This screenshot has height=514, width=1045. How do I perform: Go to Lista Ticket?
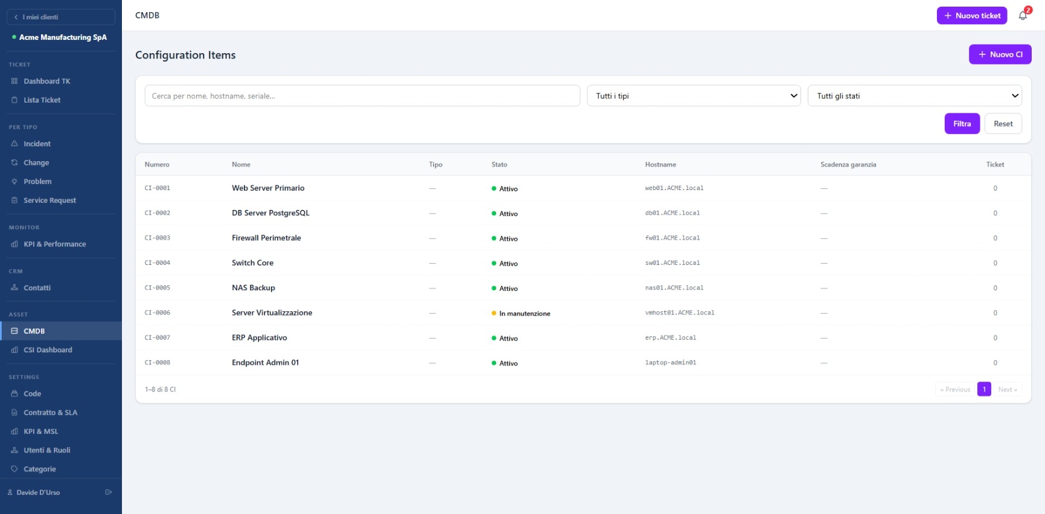tap(60, 100)
